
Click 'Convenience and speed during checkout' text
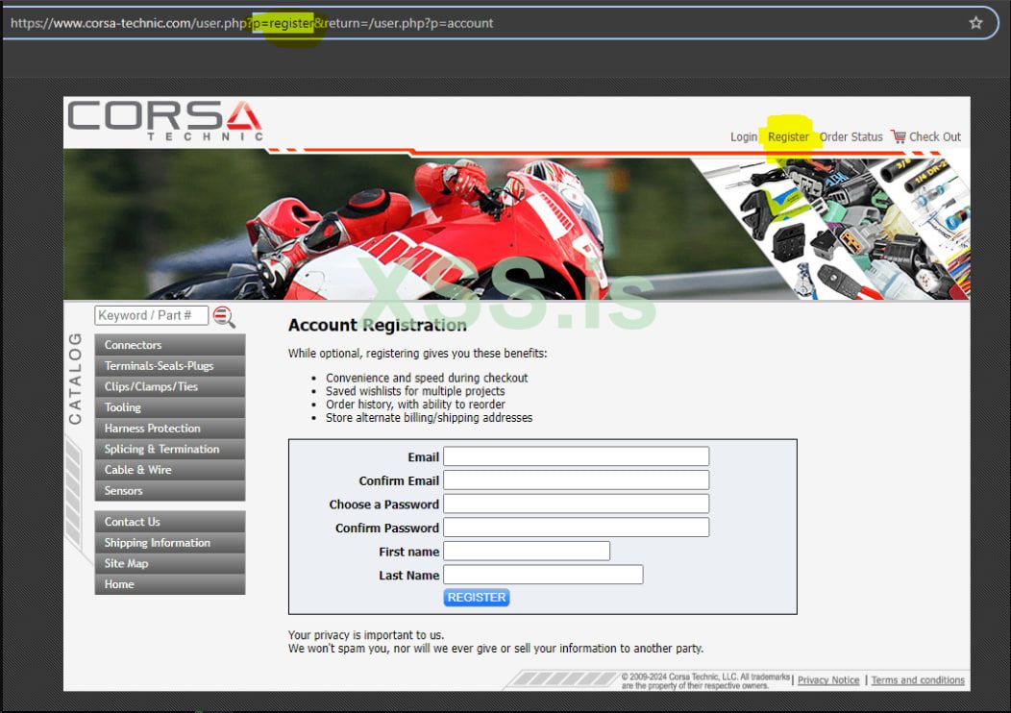[426, 378]
